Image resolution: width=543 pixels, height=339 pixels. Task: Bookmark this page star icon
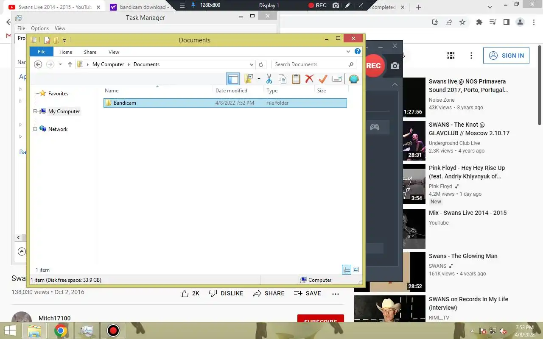(x=462, y=22)
